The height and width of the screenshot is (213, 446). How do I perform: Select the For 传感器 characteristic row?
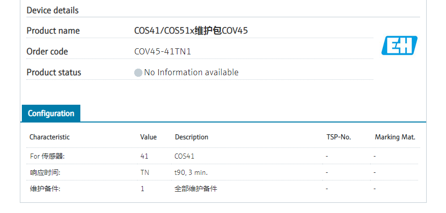47,156
